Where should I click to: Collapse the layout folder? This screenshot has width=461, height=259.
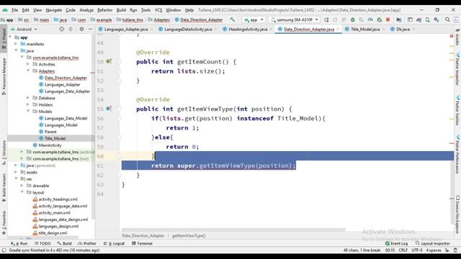pyautogui.click(x=22, y=192)
